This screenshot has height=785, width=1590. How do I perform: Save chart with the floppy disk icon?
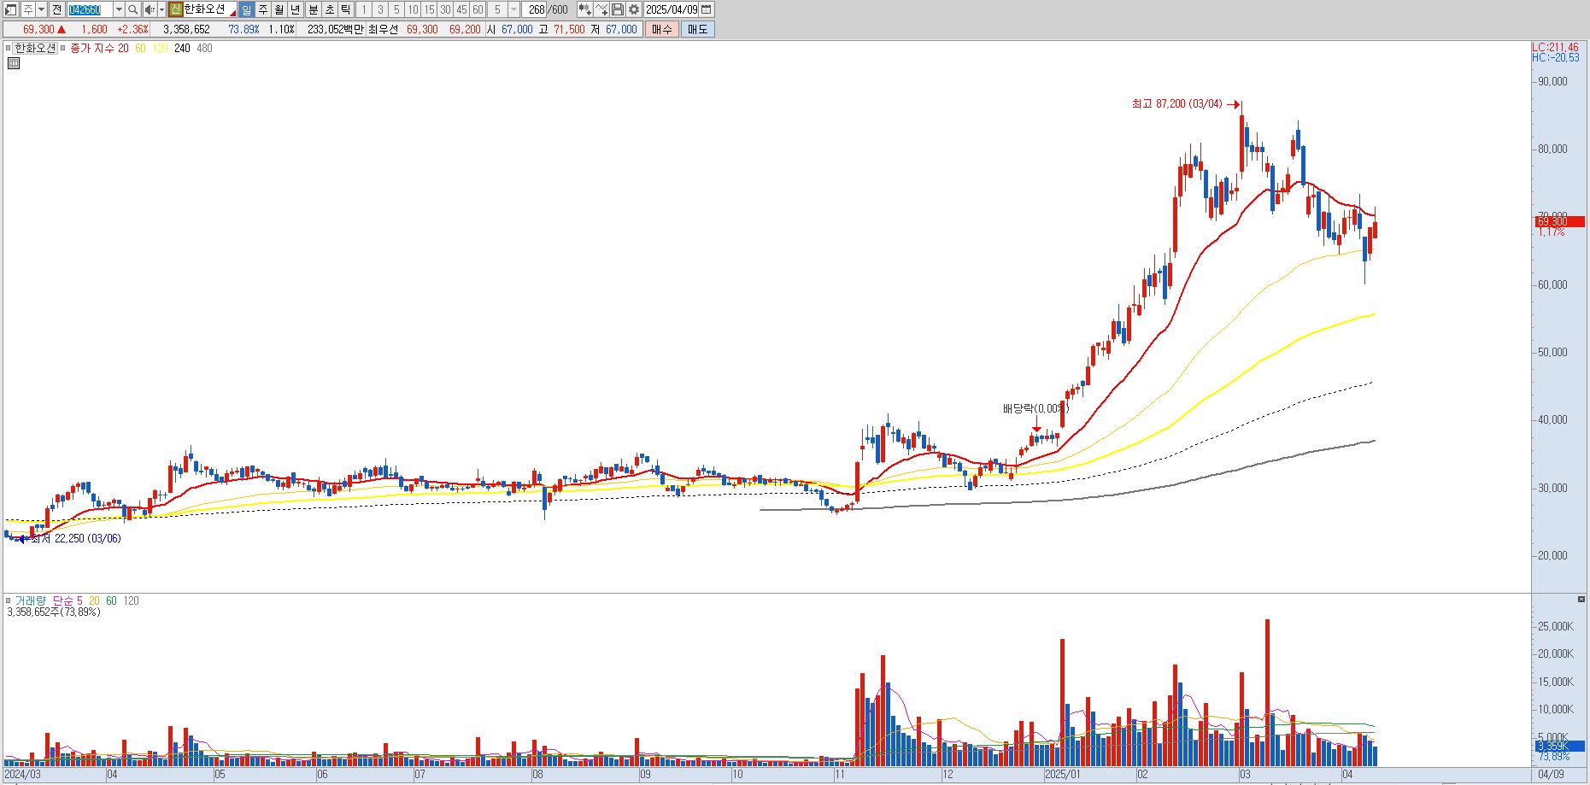[x=618, y=9]
